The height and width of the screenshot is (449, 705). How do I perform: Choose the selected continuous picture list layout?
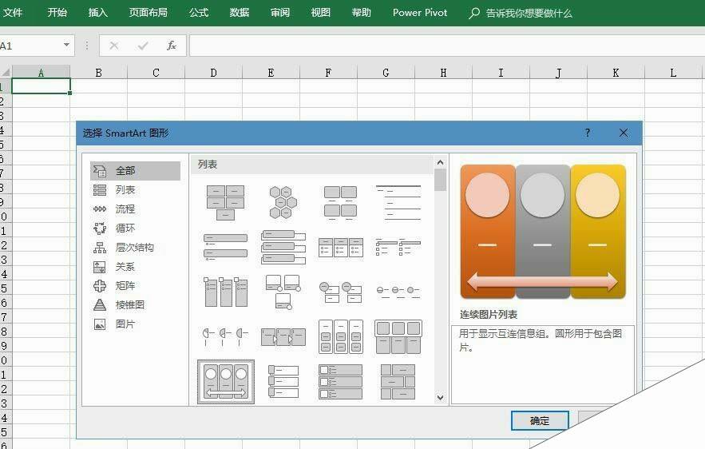tap(226, 382)
